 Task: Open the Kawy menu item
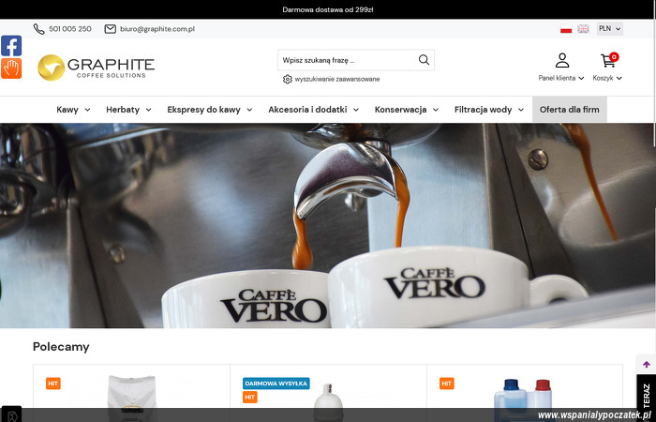click(67, 110)
